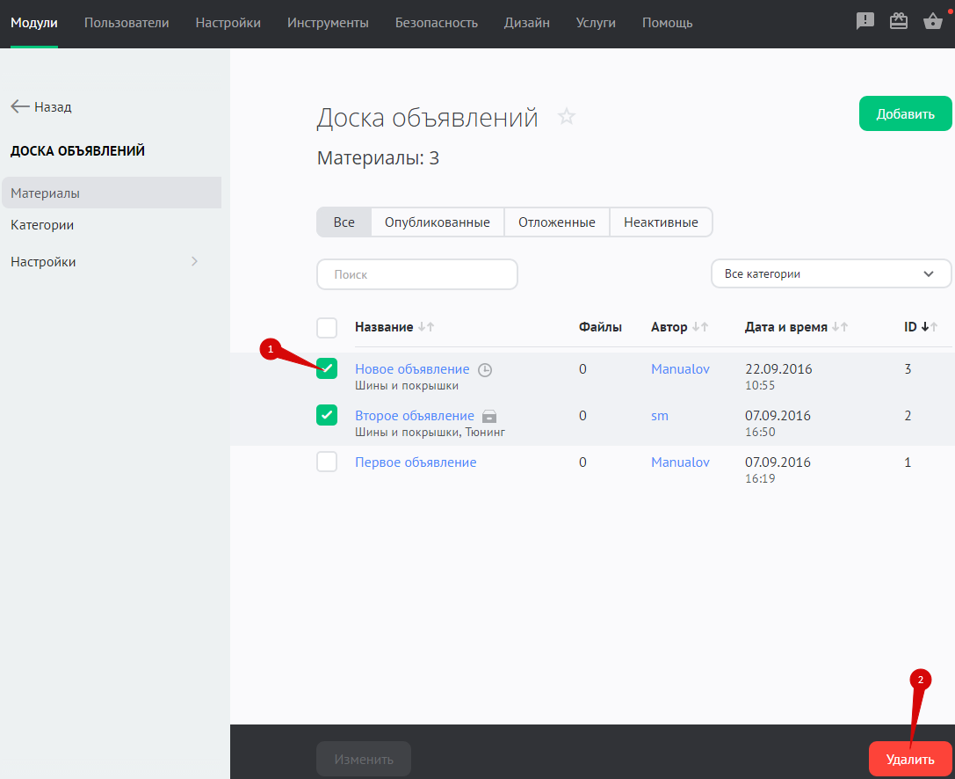Check the Первое объявление checkbox

(x=327, y=462)
